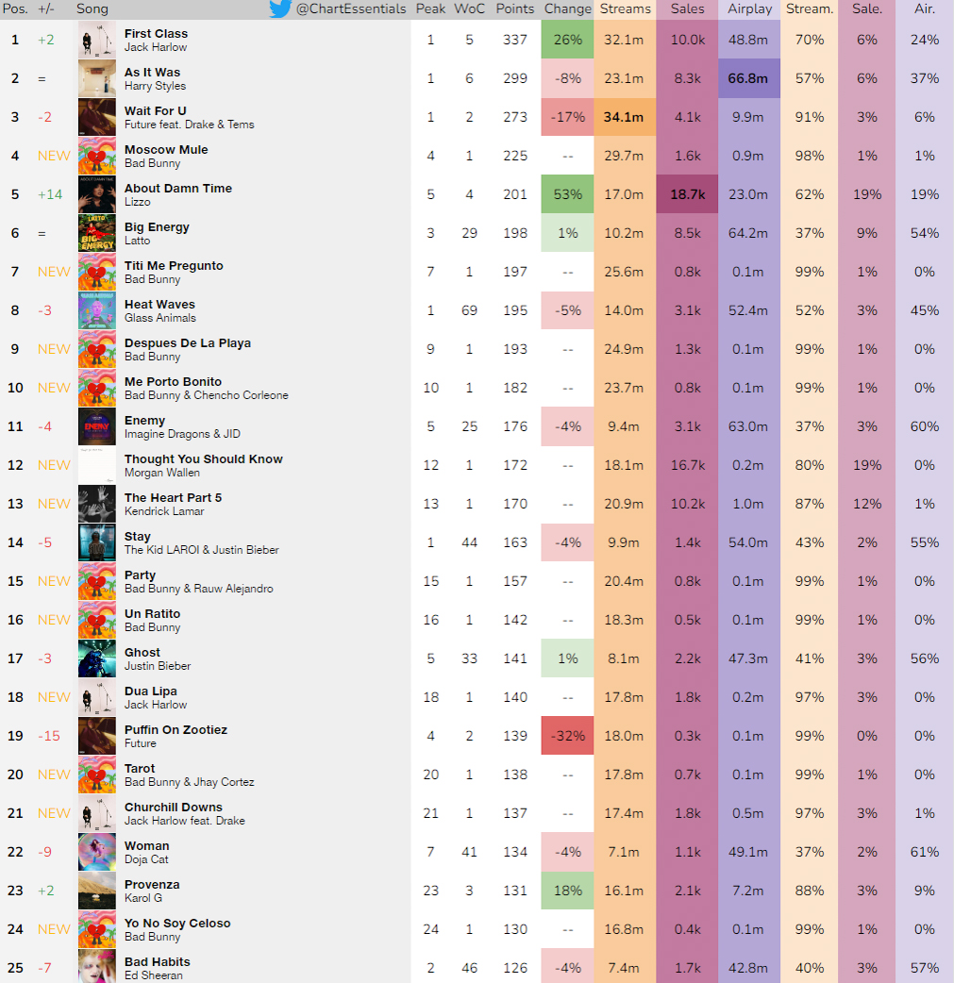This screenshot has height=983, width=954.
Task: Click the 69 weeks on chart value
Action: (469, 310)
